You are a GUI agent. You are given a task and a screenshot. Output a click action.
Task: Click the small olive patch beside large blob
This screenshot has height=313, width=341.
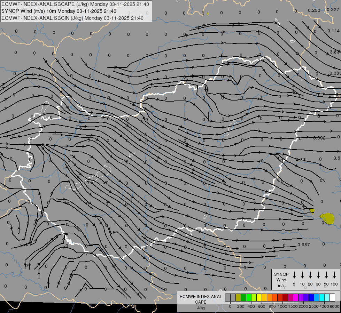coord(312,211)
